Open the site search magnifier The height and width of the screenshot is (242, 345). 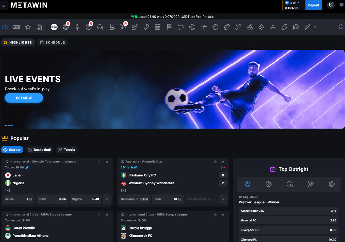(341, 27)
